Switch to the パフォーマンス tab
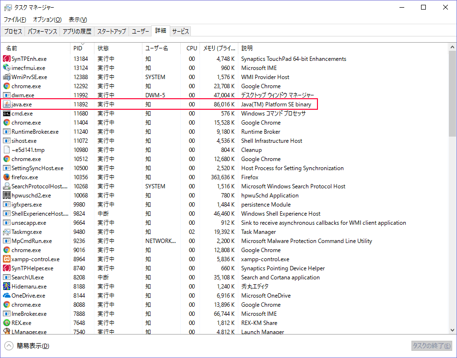The width and height of the screenshot is (457, 358). point(43,32)
